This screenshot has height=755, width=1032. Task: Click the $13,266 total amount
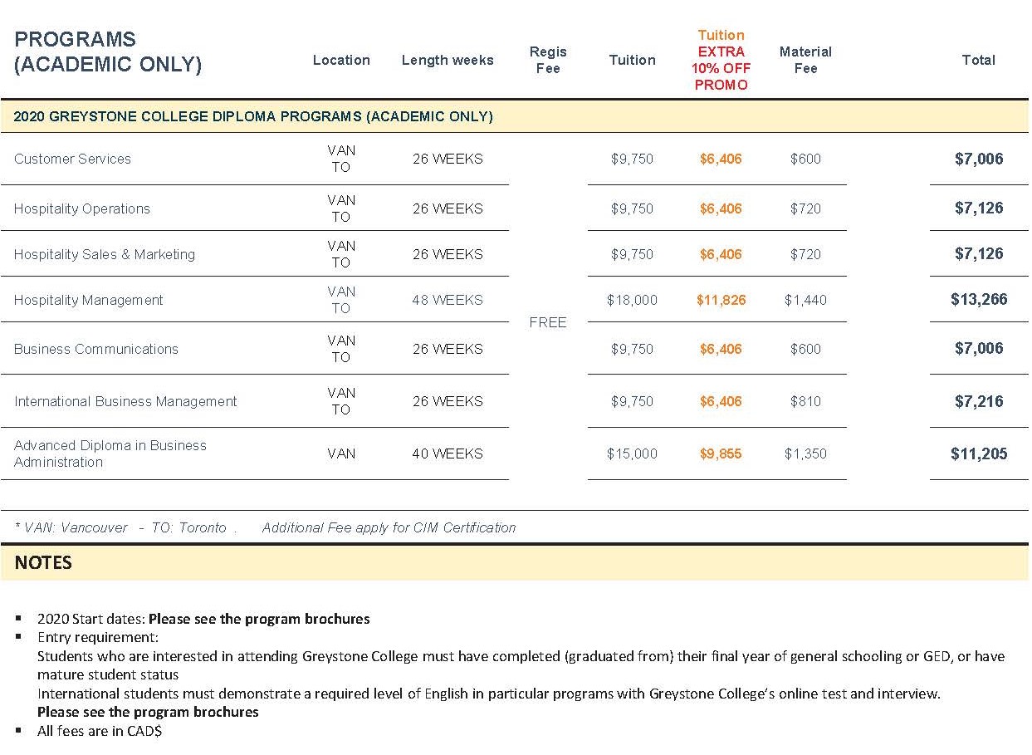click(979, 300)
